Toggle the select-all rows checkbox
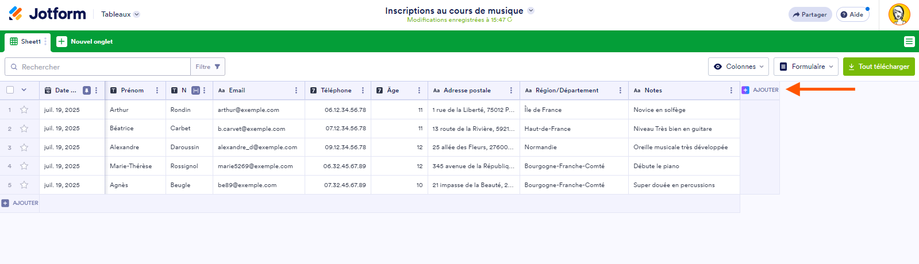This screenshot has height=264, width=919. click(10, 90)
